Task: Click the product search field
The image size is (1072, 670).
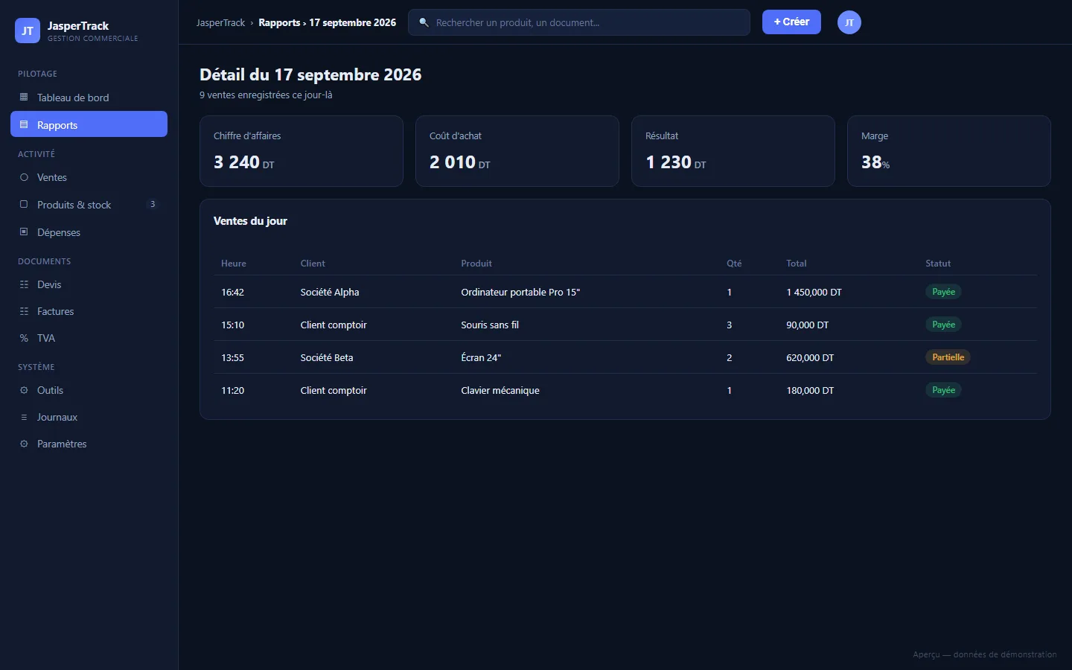Action: point(579,22)
